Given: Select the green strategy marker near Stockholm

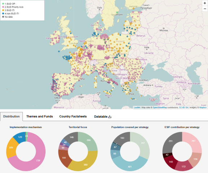Looking at the screenshot, I should tap(117, 13).
